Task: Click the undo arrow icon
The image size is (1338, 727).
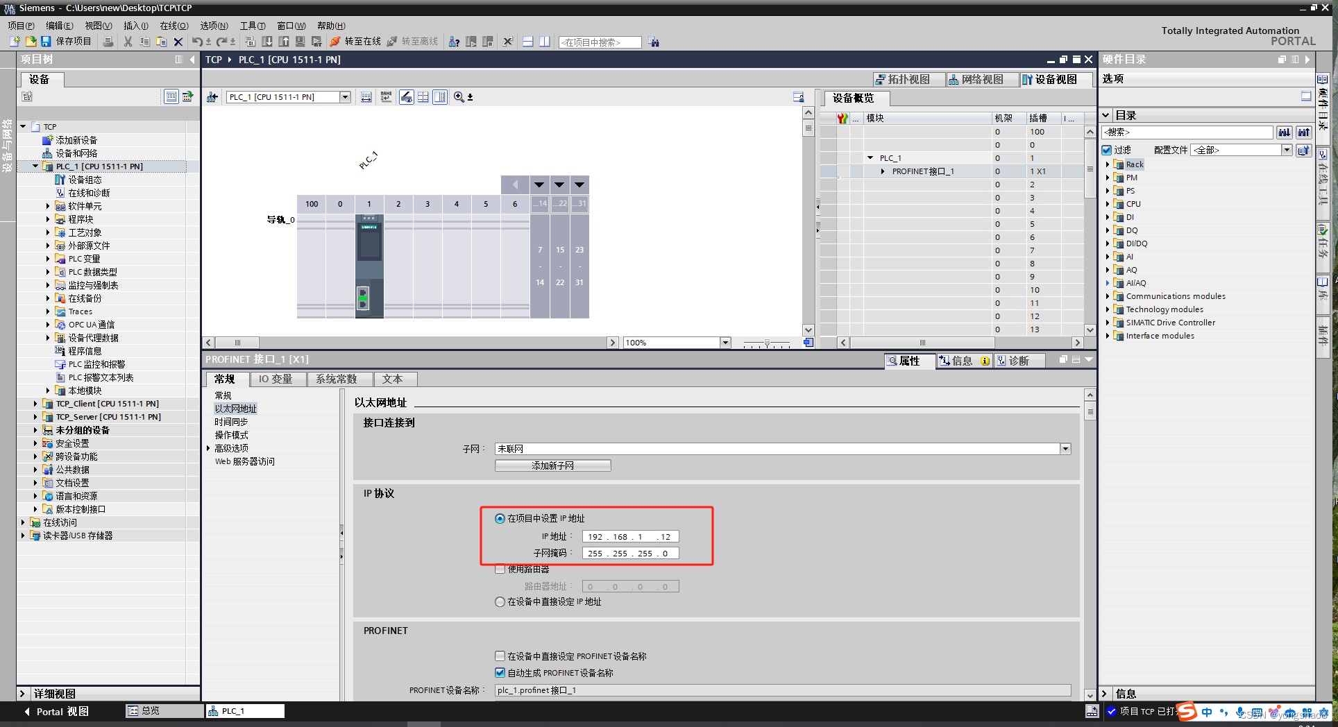Action: pyautogui.click(x=197, y=42)
